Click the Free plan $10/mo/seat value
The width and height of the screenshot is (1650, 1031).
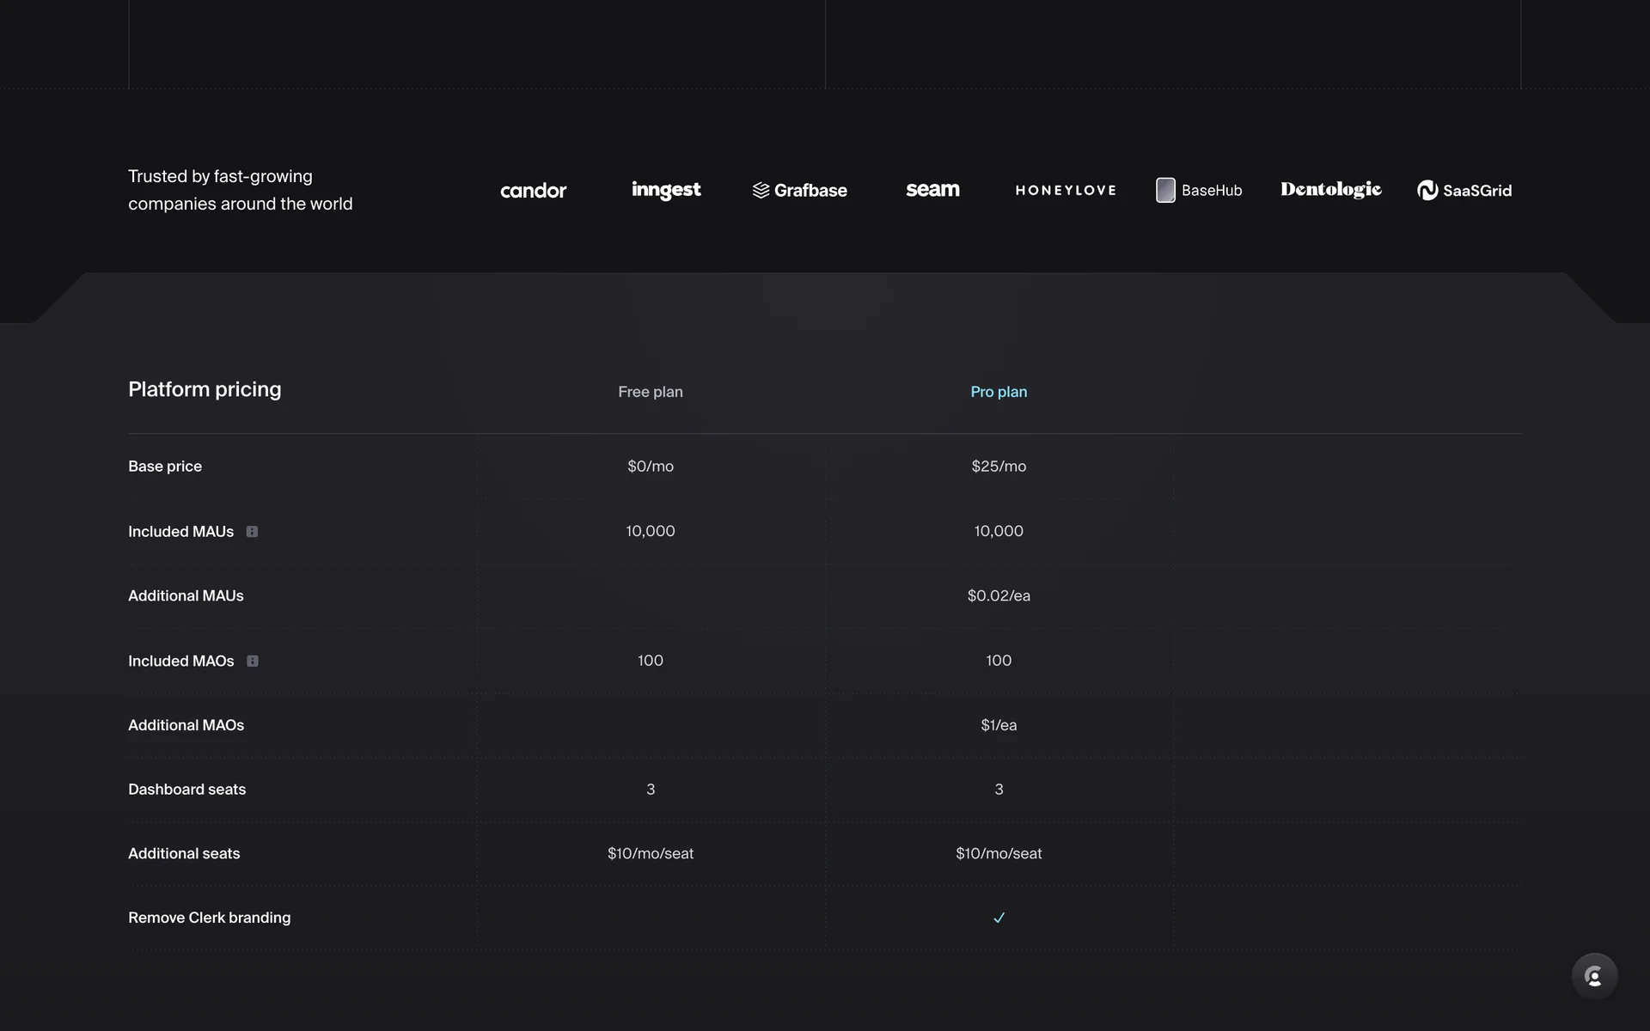pyautogui.click(x=651, y=853)
